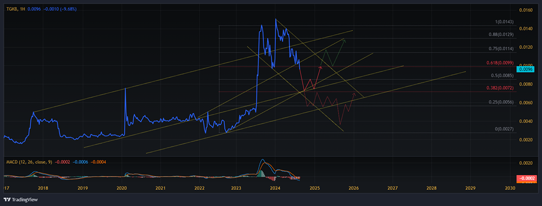This screenshot has height=206, width=542.
Task: Click the 2022 year on time axis
Action: [x=199, y=188]
